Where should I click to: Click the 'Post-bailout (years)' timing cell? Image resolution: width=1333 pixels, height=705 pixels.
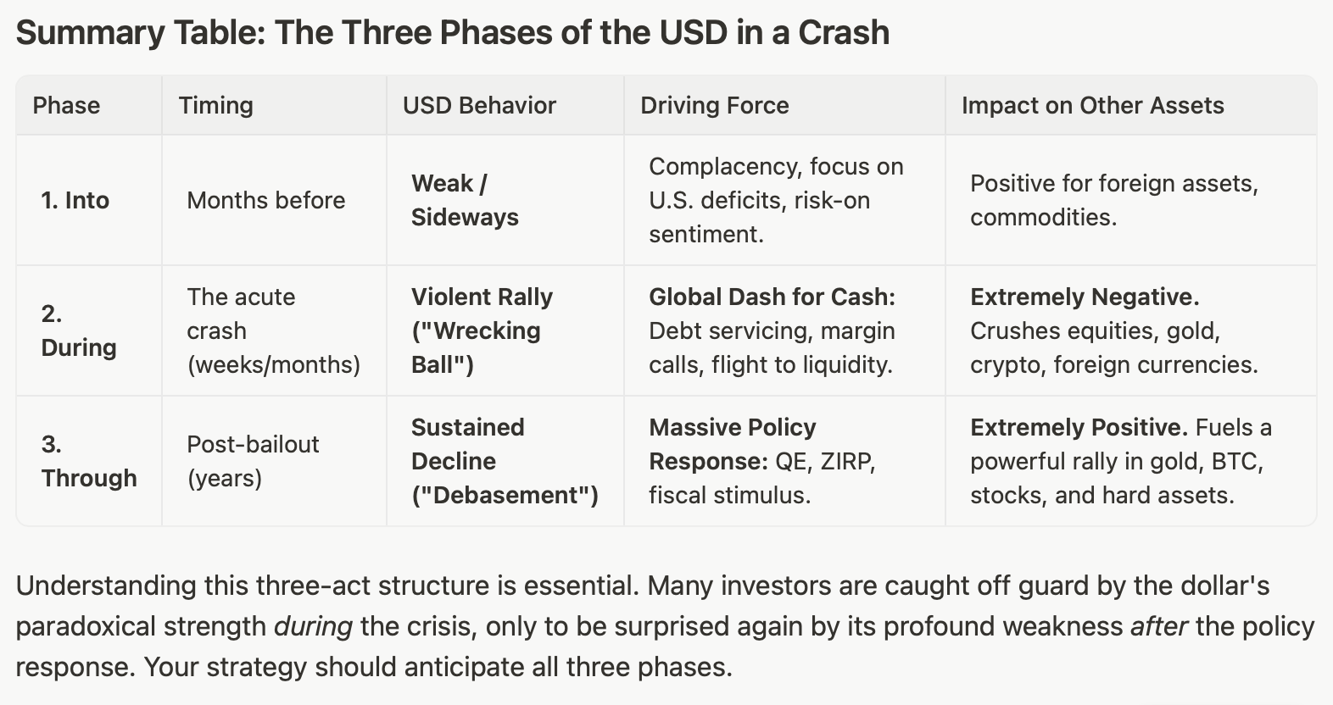[253, 461]
